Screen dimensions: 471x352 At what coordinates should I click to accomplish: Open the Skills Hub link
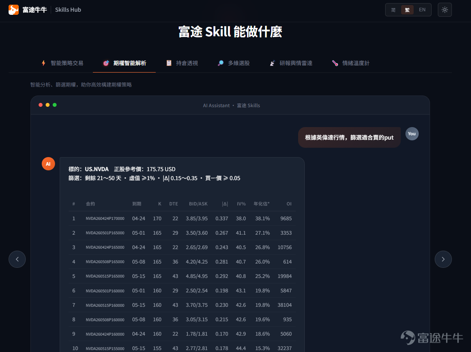(68, 10)
